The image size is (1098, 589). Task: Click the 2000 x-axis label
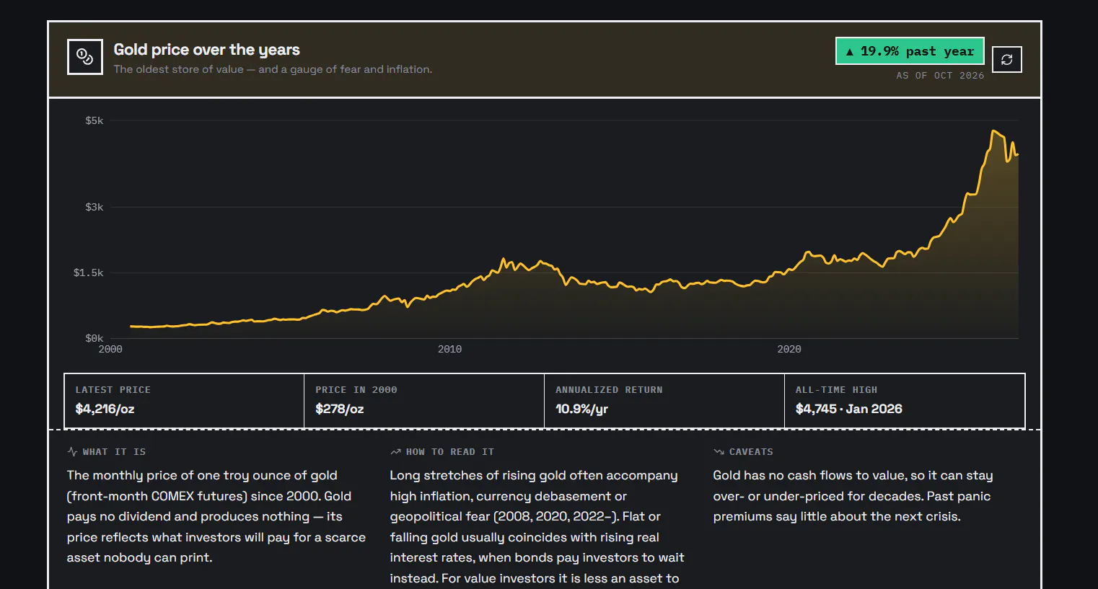pyautogui.click(x=110, y=349)
